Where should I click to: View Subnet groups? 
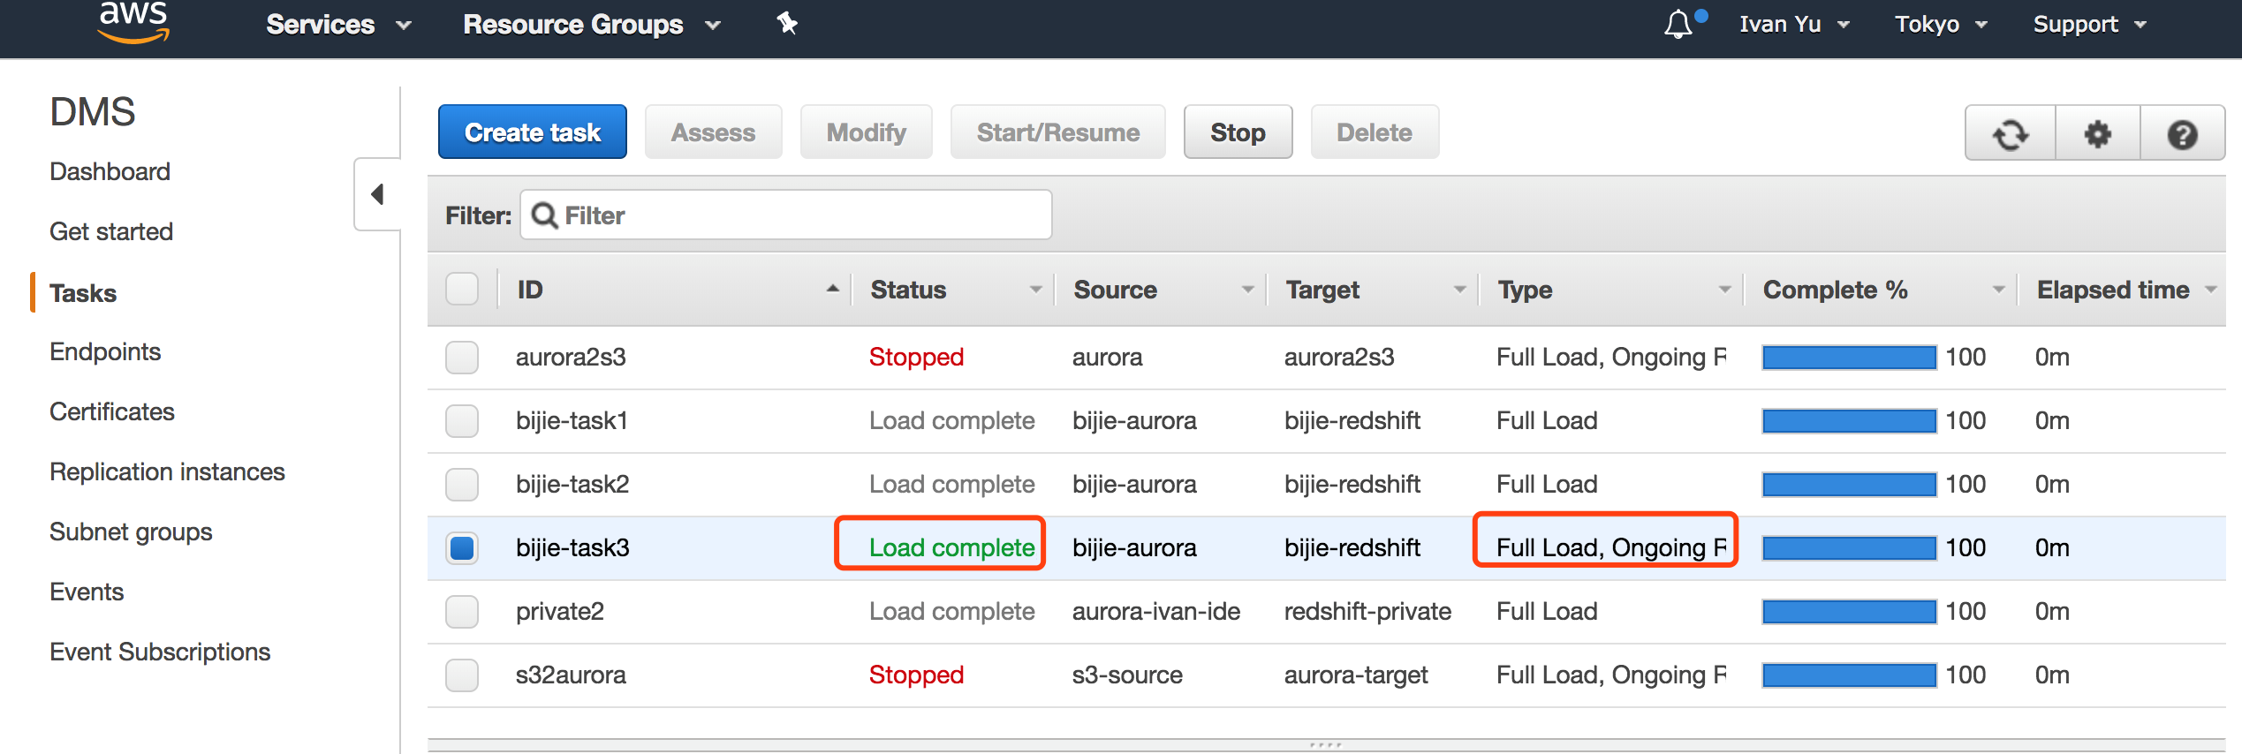tap(131, 532)
